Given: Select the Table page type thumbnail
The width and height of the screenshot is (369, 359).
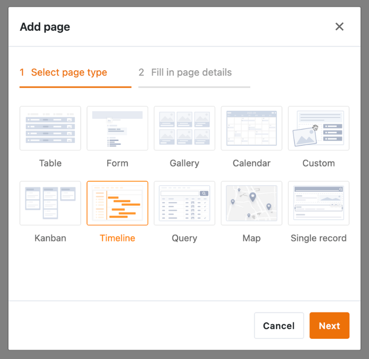Looking at the screenshot, I should tap(50, 128).
